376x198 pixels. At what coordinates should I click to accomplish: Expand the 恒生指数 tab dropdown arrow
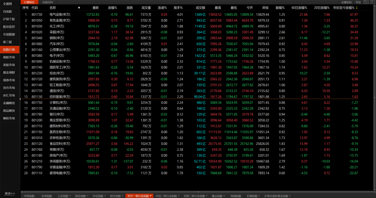coord(122,196)
